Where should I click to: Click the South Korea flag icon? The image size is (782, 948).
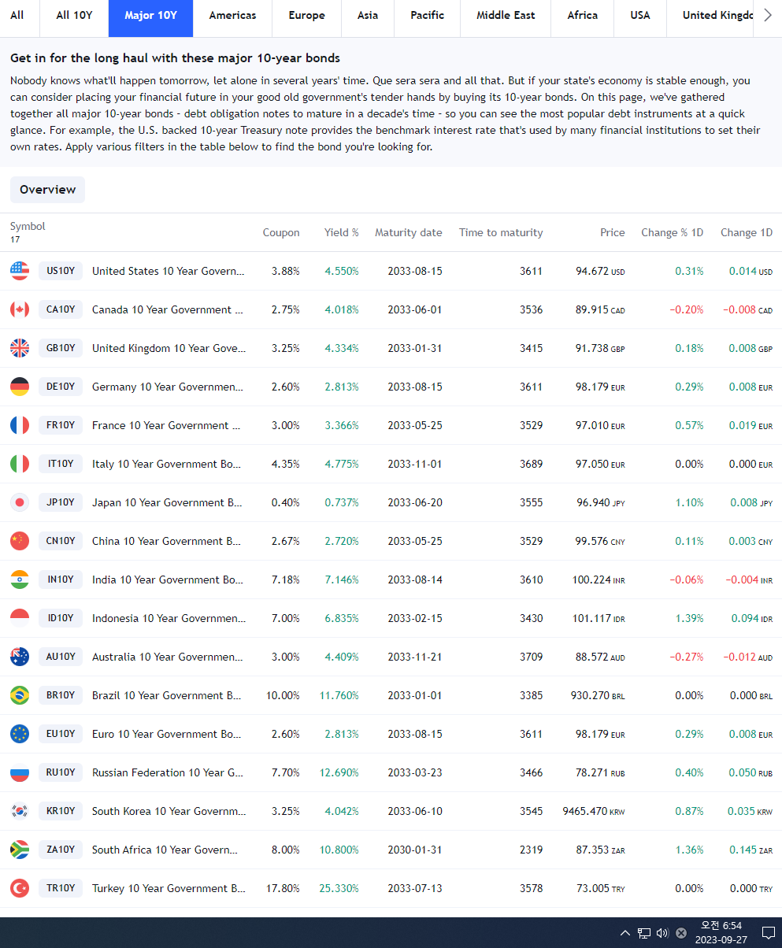tap(20, 811)
